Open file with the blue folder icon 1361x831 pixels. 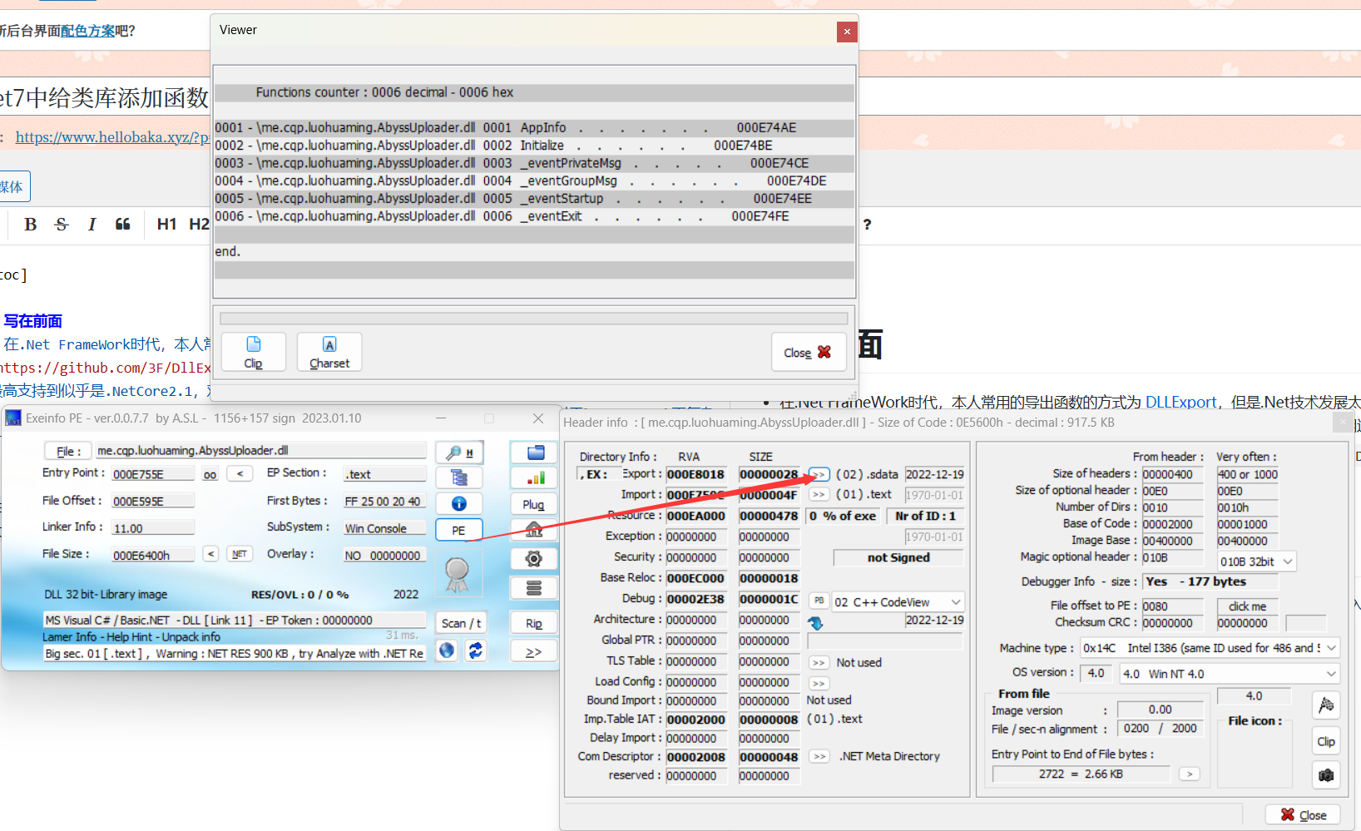(x=534, y=453)
